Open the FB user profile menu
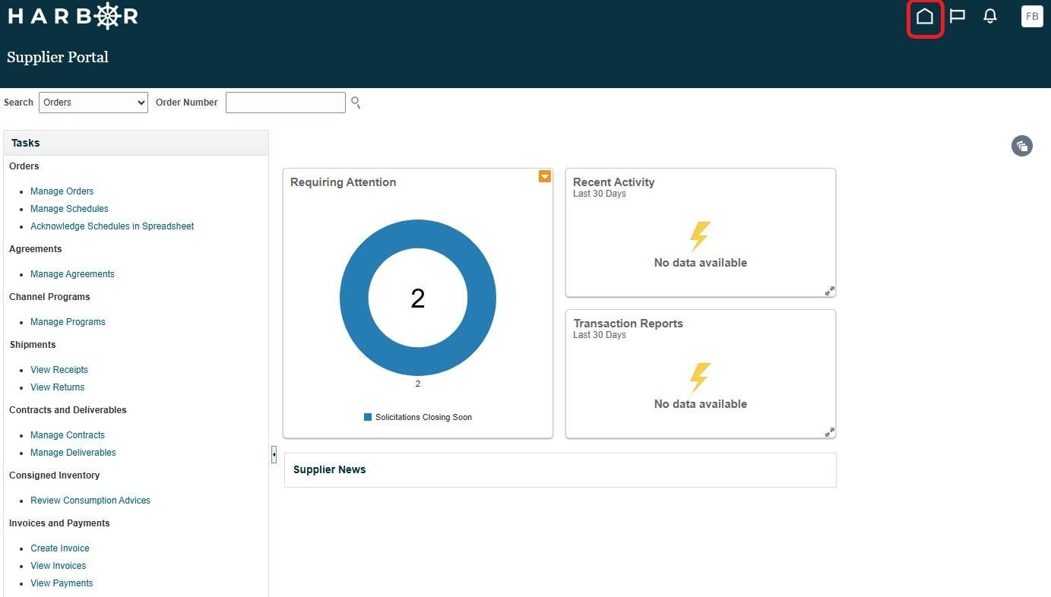This screenshot has width=1051, height=597. (1032, 16)
